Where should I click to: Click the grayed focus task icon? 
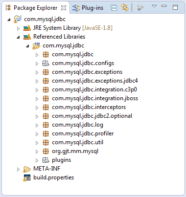coord(140,8)
